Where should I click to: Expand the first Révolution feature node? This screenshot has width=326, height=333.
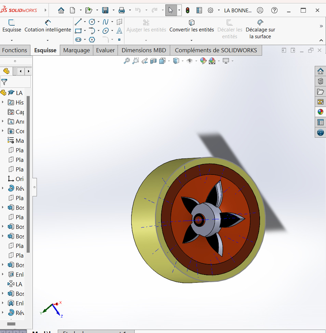[3, 189]
